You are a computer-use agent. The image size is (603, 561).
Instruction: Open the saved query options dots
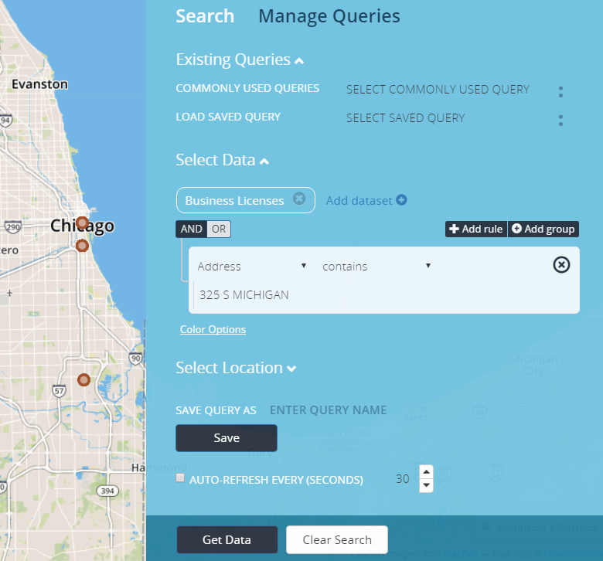[x=560, y=121]
